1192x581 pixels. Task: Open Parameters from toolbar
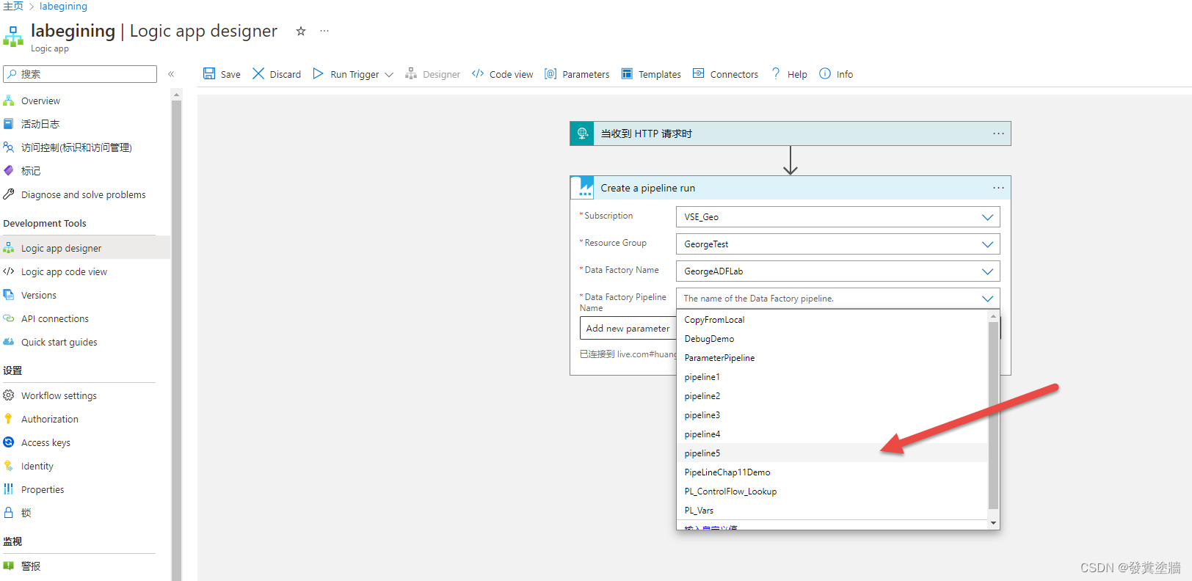577,74
